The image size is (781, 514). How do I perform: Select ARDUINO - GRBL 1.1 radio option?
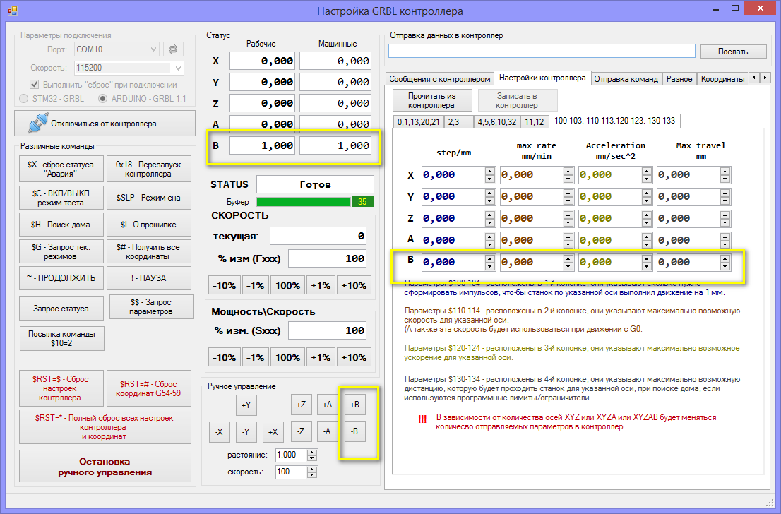pyautogui.click(x=142, y=99)
